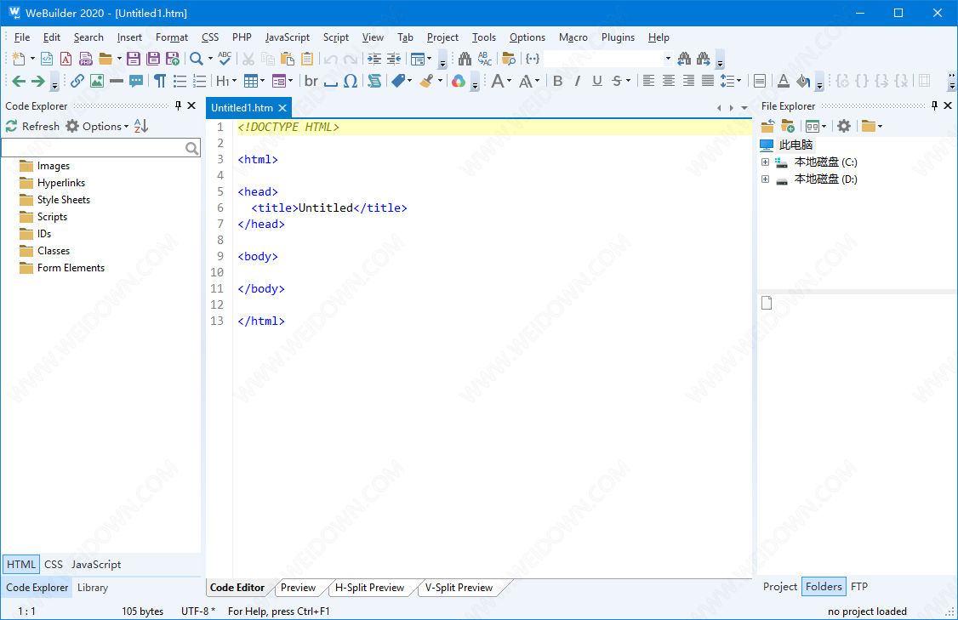Screen dimensions: 958x620
Task: Switch to H-Split Preview tab
Action: (x=369, y=588)
